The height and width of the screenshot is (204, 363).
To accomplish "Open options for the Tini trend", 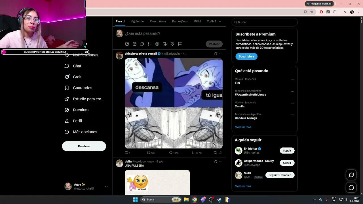I will pos(293,80).
